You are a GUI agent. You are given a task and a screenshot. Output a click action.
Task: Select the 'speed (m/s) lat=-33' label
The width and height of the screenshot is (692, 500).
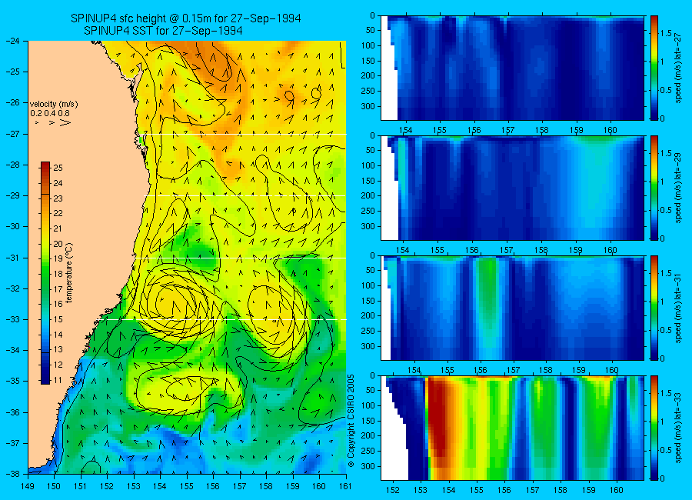pos(678,428)
